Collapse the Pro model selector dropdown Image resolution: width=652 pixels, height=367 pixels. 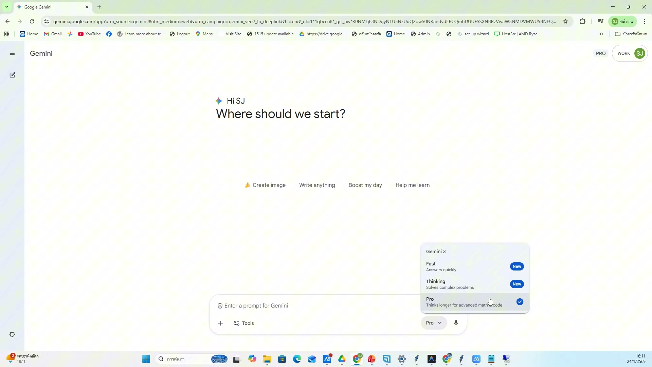pyautogui.click(x=434, y=323)
